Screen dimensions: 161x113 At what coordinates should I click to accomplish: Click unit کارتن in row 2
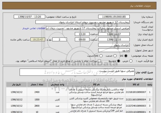(x=57, y=100)
